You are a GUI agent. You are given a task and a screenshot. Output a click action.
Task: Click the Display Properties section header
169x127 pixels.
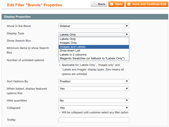coord(17,17)
